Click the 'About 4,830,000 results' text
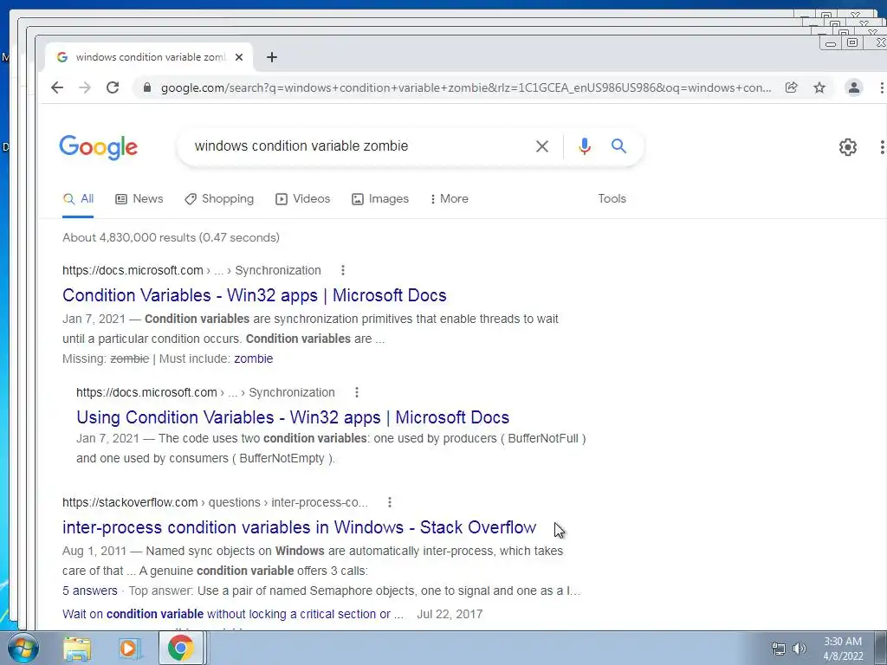 point(171,237)
